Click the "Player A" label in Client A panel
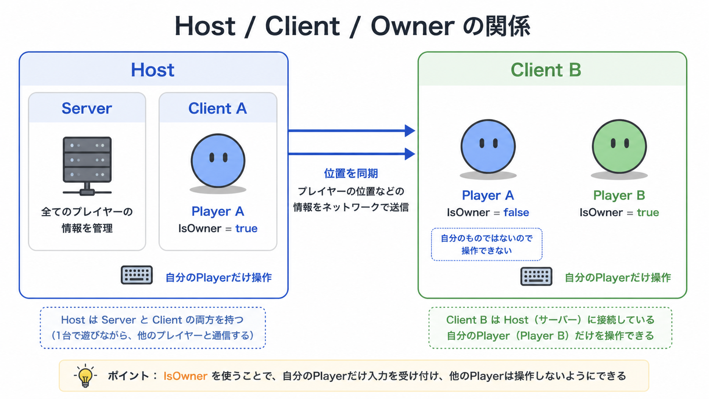Image resolution: width=709 pixels, height=399 pixels. tap(218, 211)
